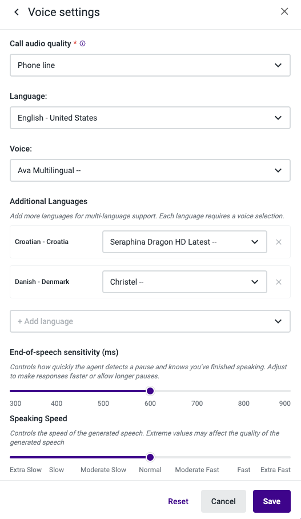The image size is (301, 519).
Task: Remove the Danish - Denmark language row
Action: (279, 282)
